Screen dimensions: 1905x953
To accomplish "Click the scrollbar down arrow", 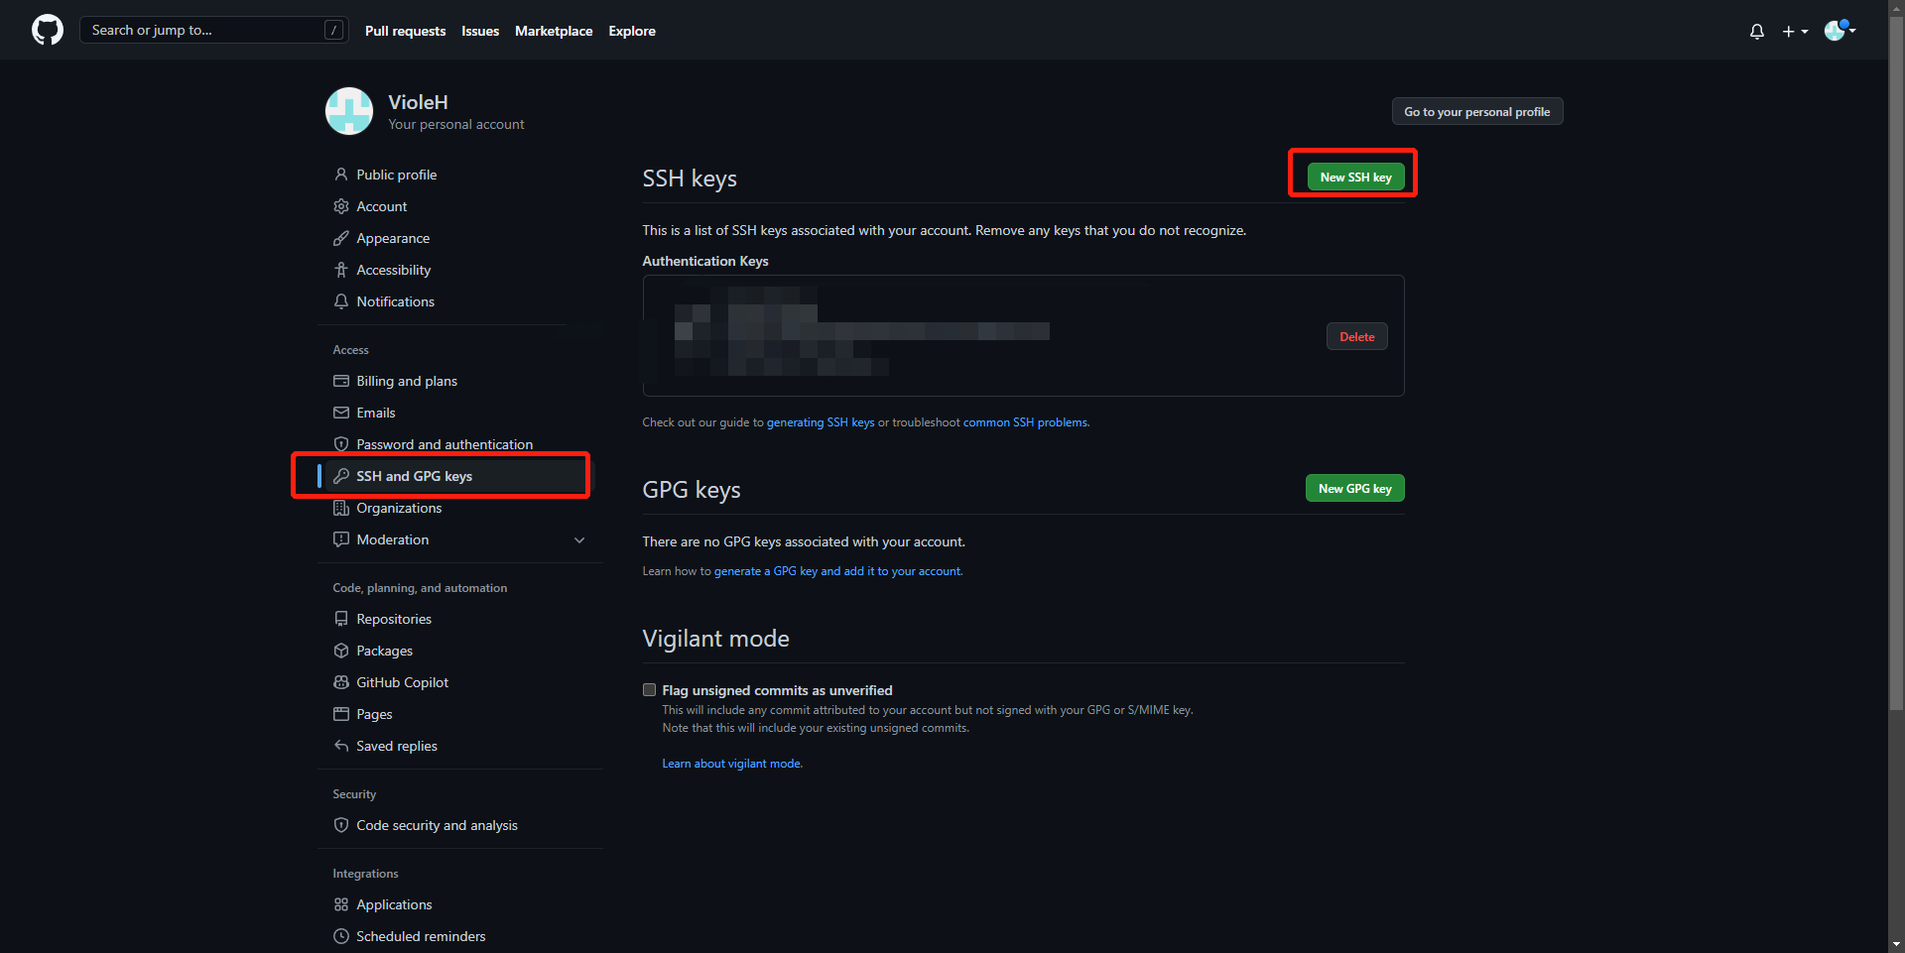I will click(x=1896, y=944).
